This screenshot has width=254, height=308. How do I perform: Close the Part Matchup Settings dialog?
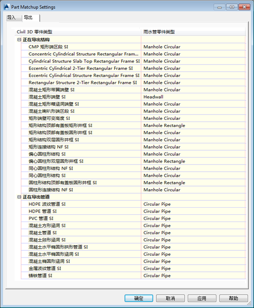(x=244, y=7)
